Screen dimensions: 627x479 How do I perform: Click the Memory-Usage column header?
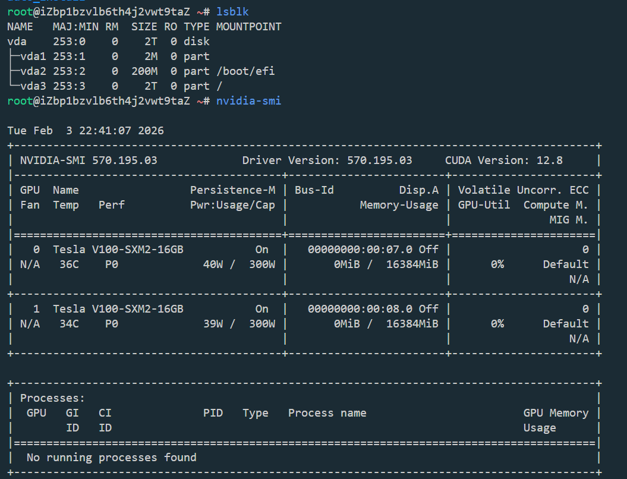pyautogui.click(x=399, y=205)
